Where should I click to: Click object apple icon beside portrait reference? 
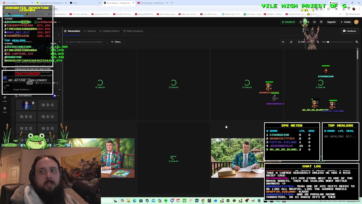pyautogui.click(x=52, y=105)
